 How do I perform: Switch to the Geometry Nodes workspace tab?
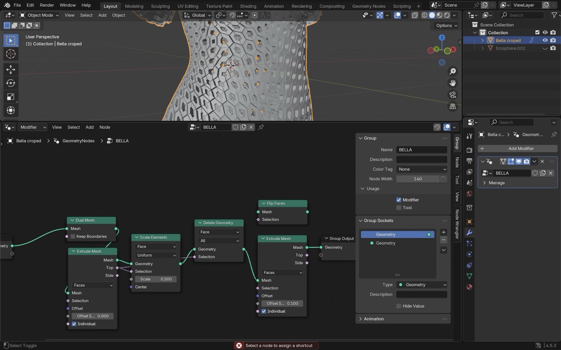pos(369,6)
